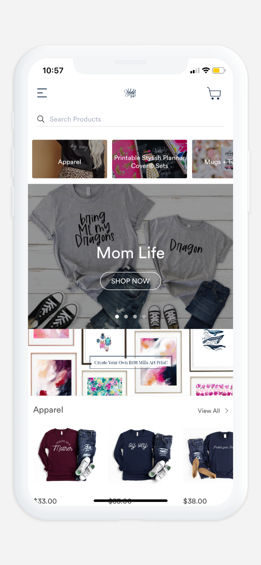Switch to the second carousel slide dot
The height and width of the screenshot is (565, 261).
pyautogui.click(x=126, y=316)
